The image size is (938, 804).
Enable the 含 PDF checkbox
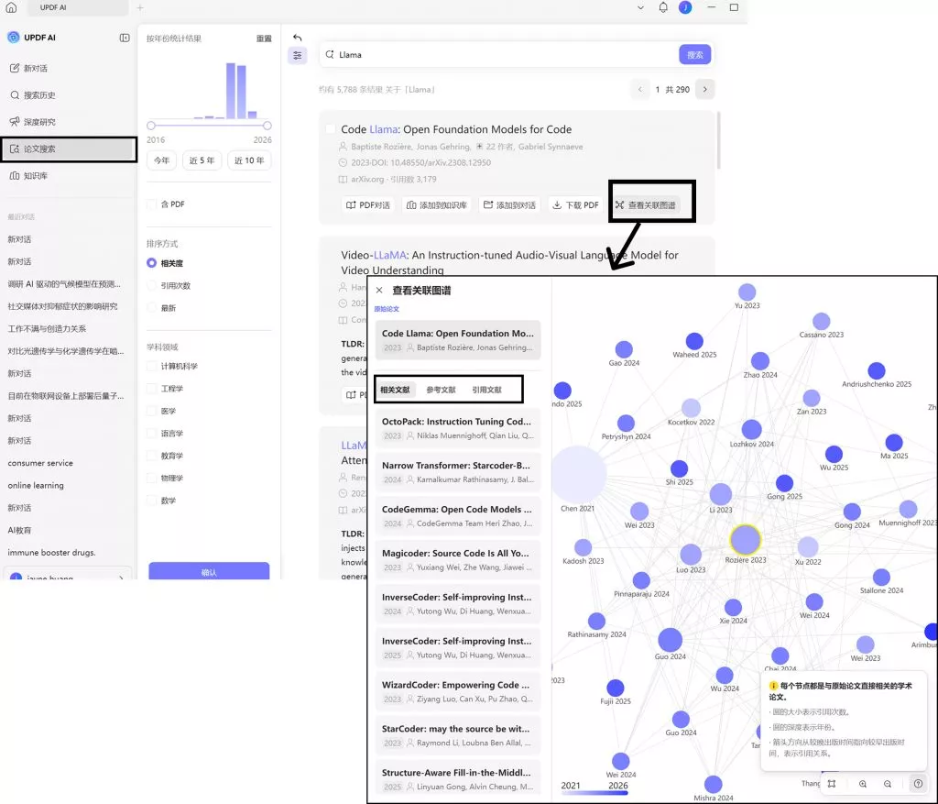click(151, 204)
